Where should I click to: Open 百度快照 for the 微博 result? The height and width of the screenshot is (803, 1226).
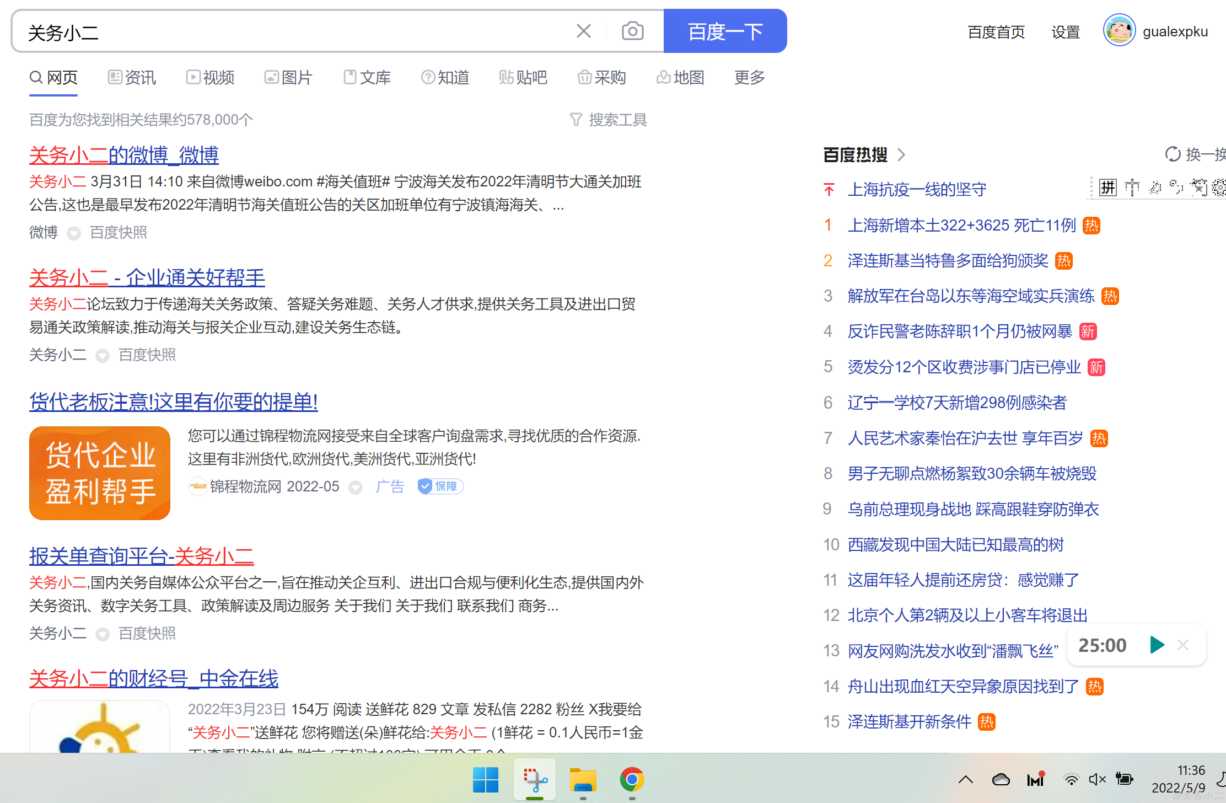click(x=119, y=233)
